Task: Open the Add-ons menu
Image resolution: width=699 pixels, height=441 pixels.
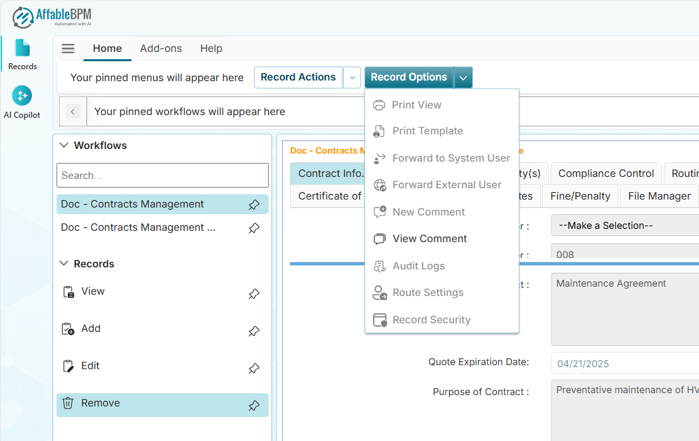Action: coord(161,49)
